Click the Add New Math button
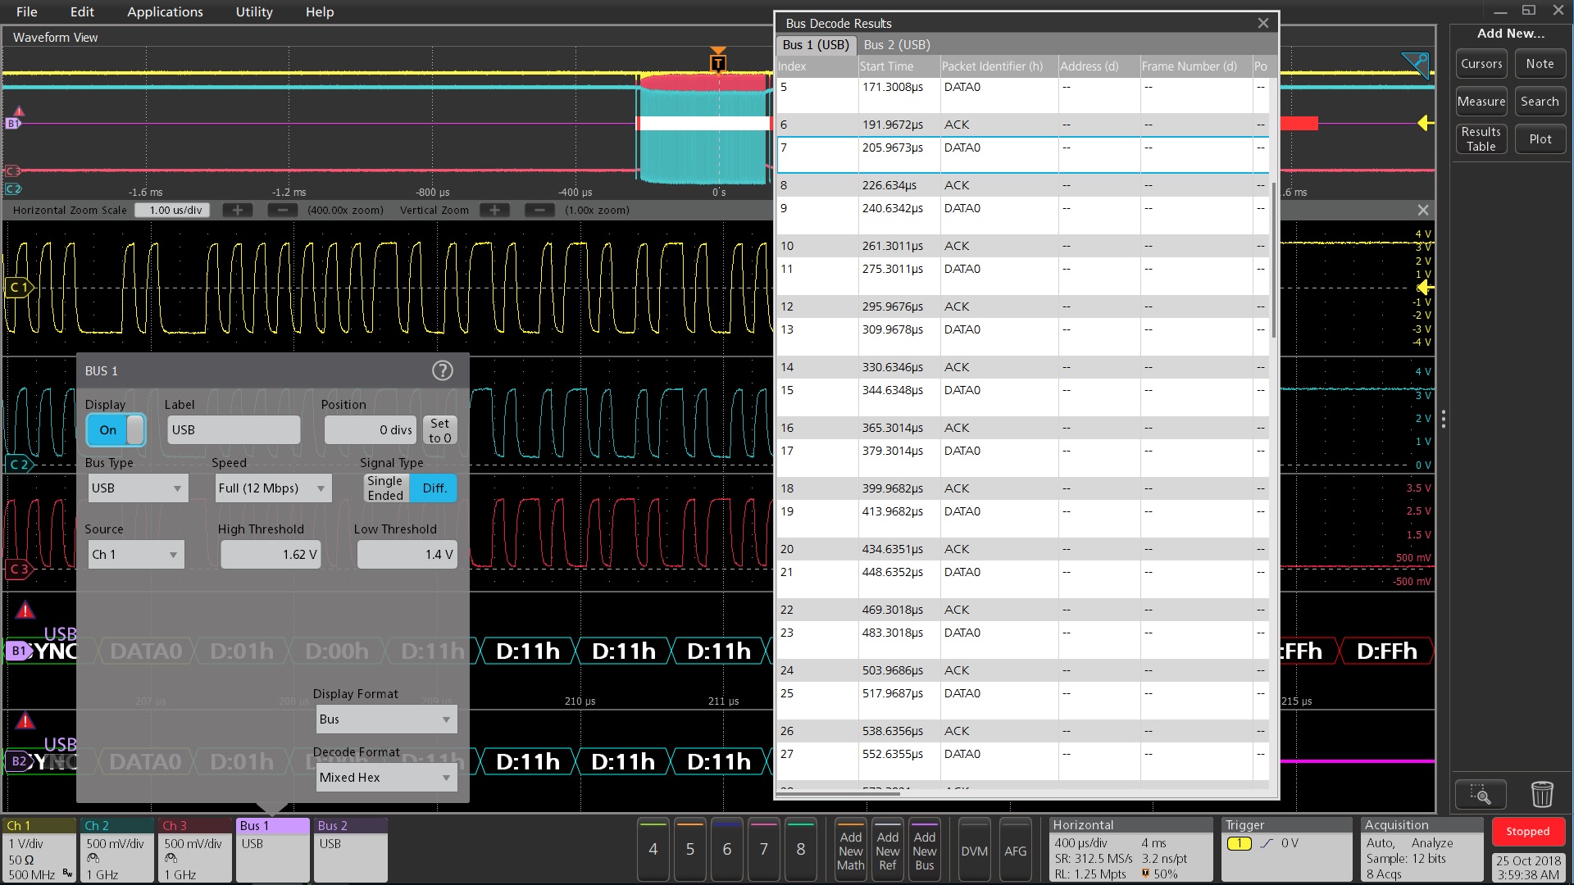 tap(850, 851)
